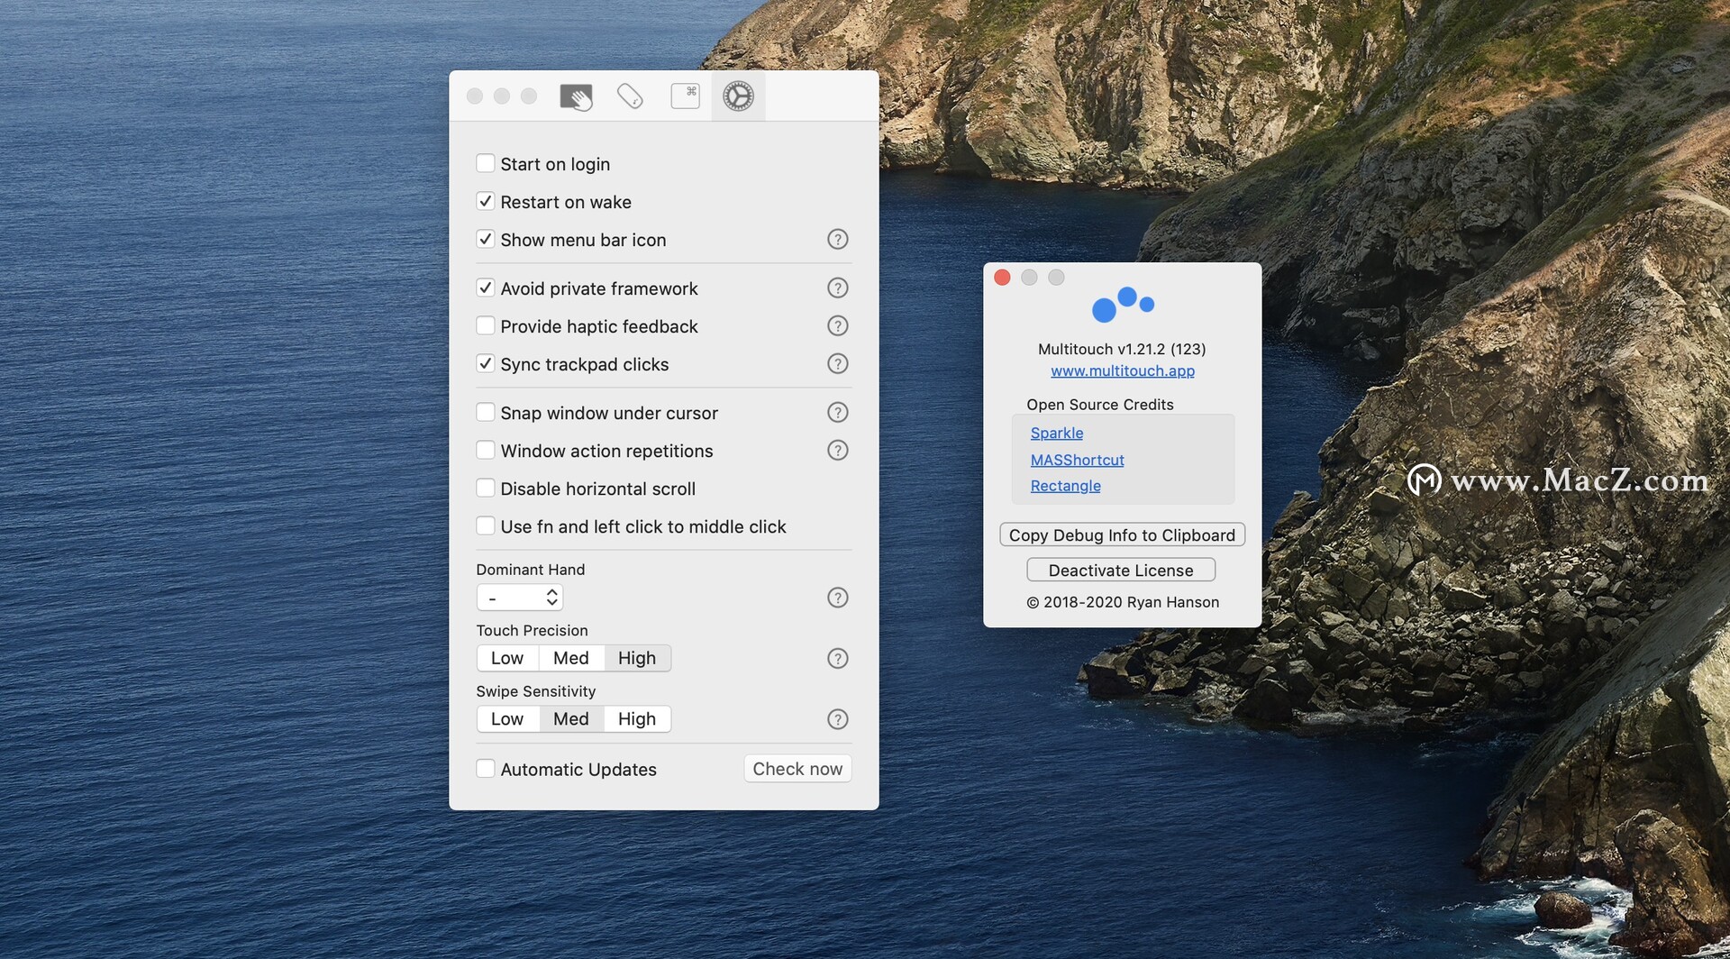
Task: Show help for Swipe Sensitivity
Action: [x=837, y=719]
